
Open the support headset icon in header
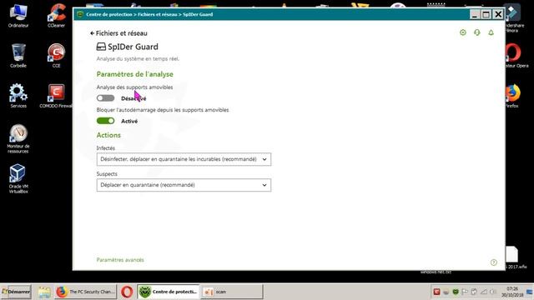pos(476,32)
